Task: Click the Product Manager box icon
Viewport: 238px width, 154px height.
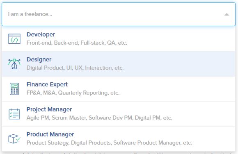Action: 14,139
